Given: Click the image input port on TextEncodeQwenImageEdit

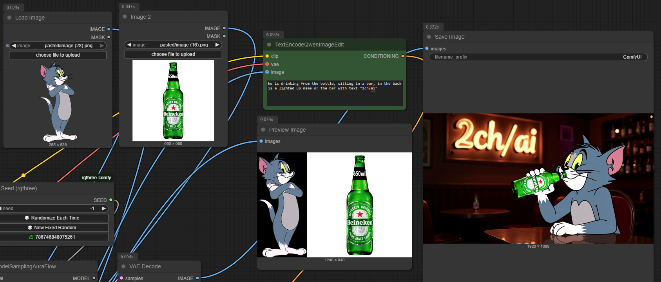Looking at the screenshot, I should (x=267, y=72).
